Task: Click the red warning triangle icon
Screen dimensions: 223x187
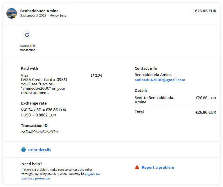Action: [x=137, y=167]
